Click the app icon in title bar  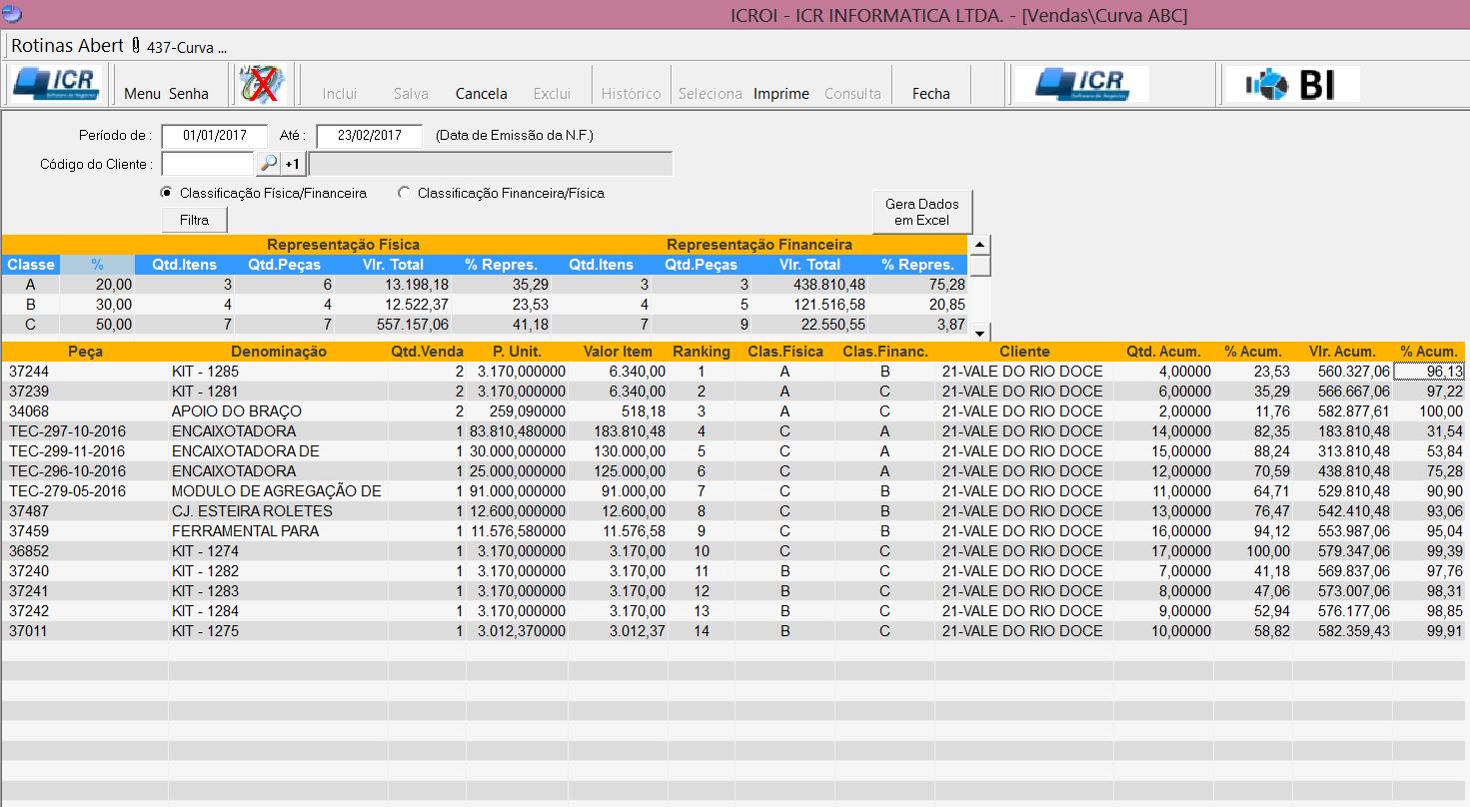pyautogui.click(x=12, y=14)
